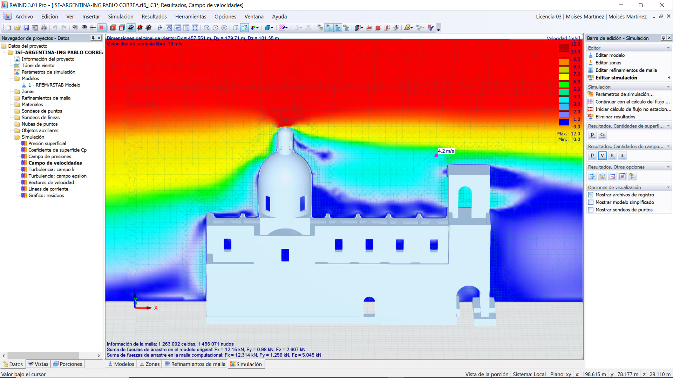Collapse the Opciones de visualización section
The height and width of the screenshot is (378, 673).
pyautogui.click(x=668, y=188)
